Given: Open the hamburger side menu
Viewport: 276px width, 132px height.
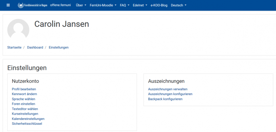Looking at the screenshot, I should pos(8,5).
